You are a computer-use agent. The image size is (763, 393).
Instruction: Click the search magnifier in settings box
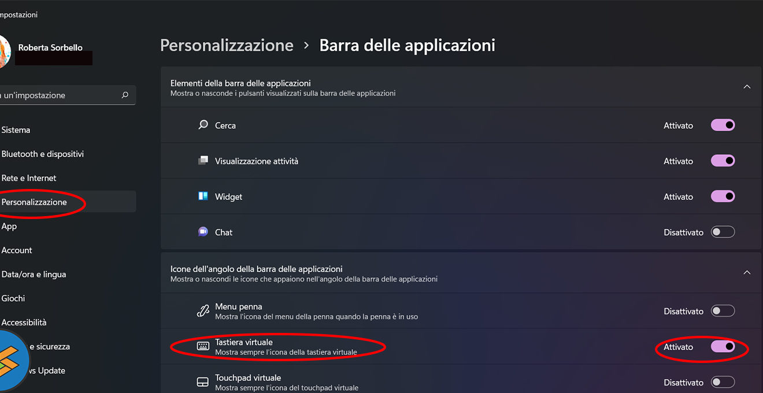pyautogui.click(x=125, y=95)
